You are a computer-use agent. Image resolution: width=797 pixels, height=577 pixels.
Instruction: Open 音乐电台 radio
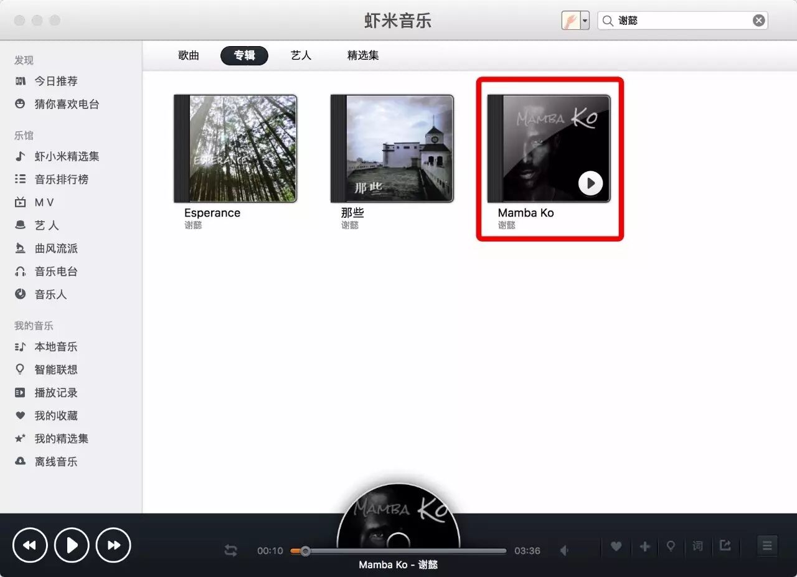pos(56,271)
